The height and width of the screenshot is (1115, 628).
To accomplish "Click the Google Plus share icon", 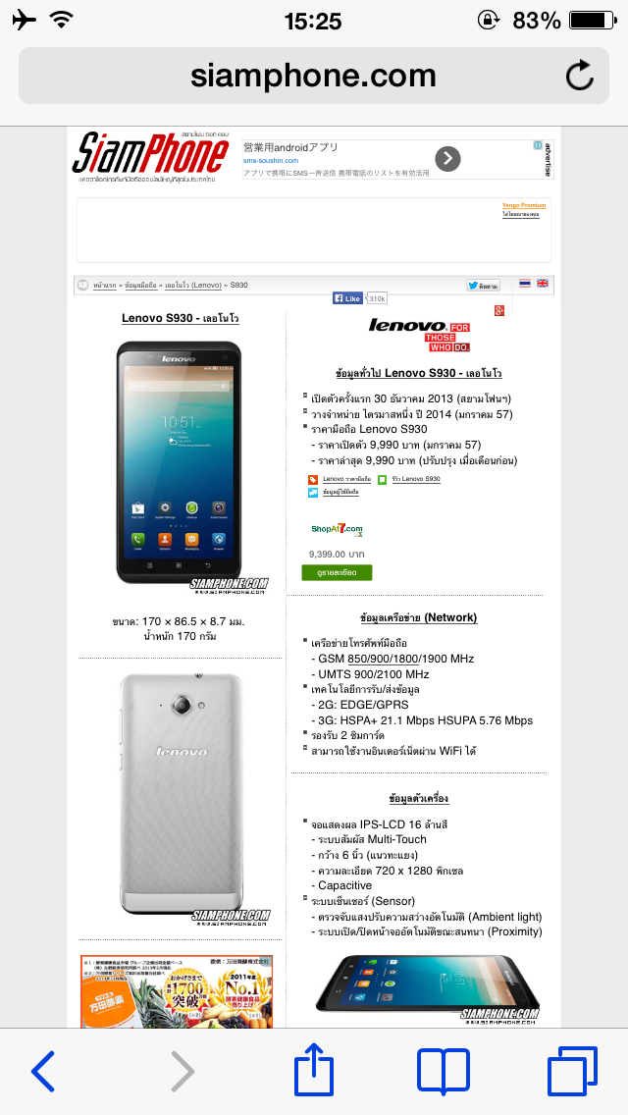I will (x=499, y=310).
